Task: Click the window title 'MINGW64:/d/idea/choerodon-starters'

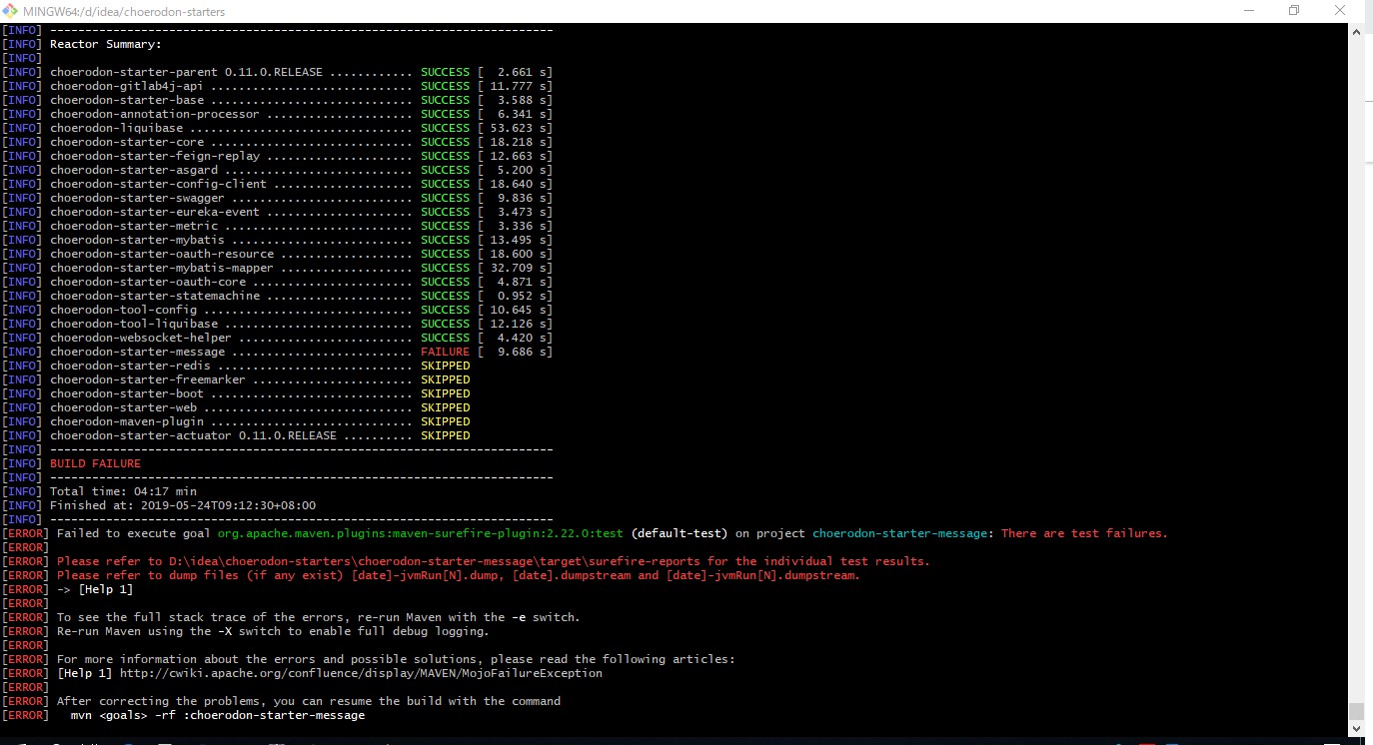Action: 125,11
